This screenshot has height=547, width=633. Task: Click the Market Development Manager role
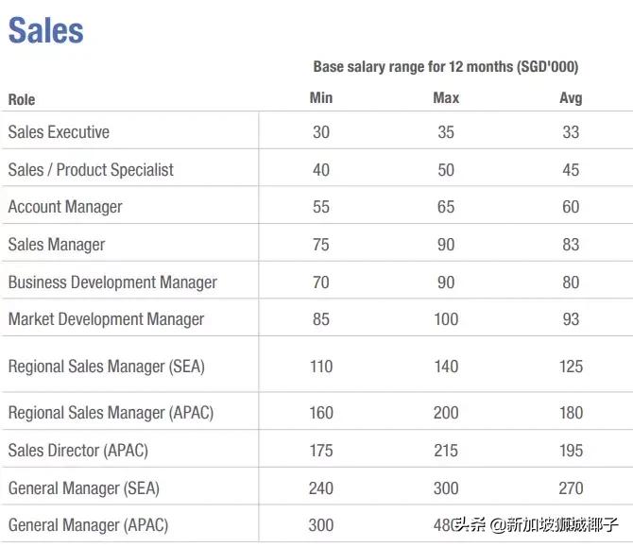[106, 319]
